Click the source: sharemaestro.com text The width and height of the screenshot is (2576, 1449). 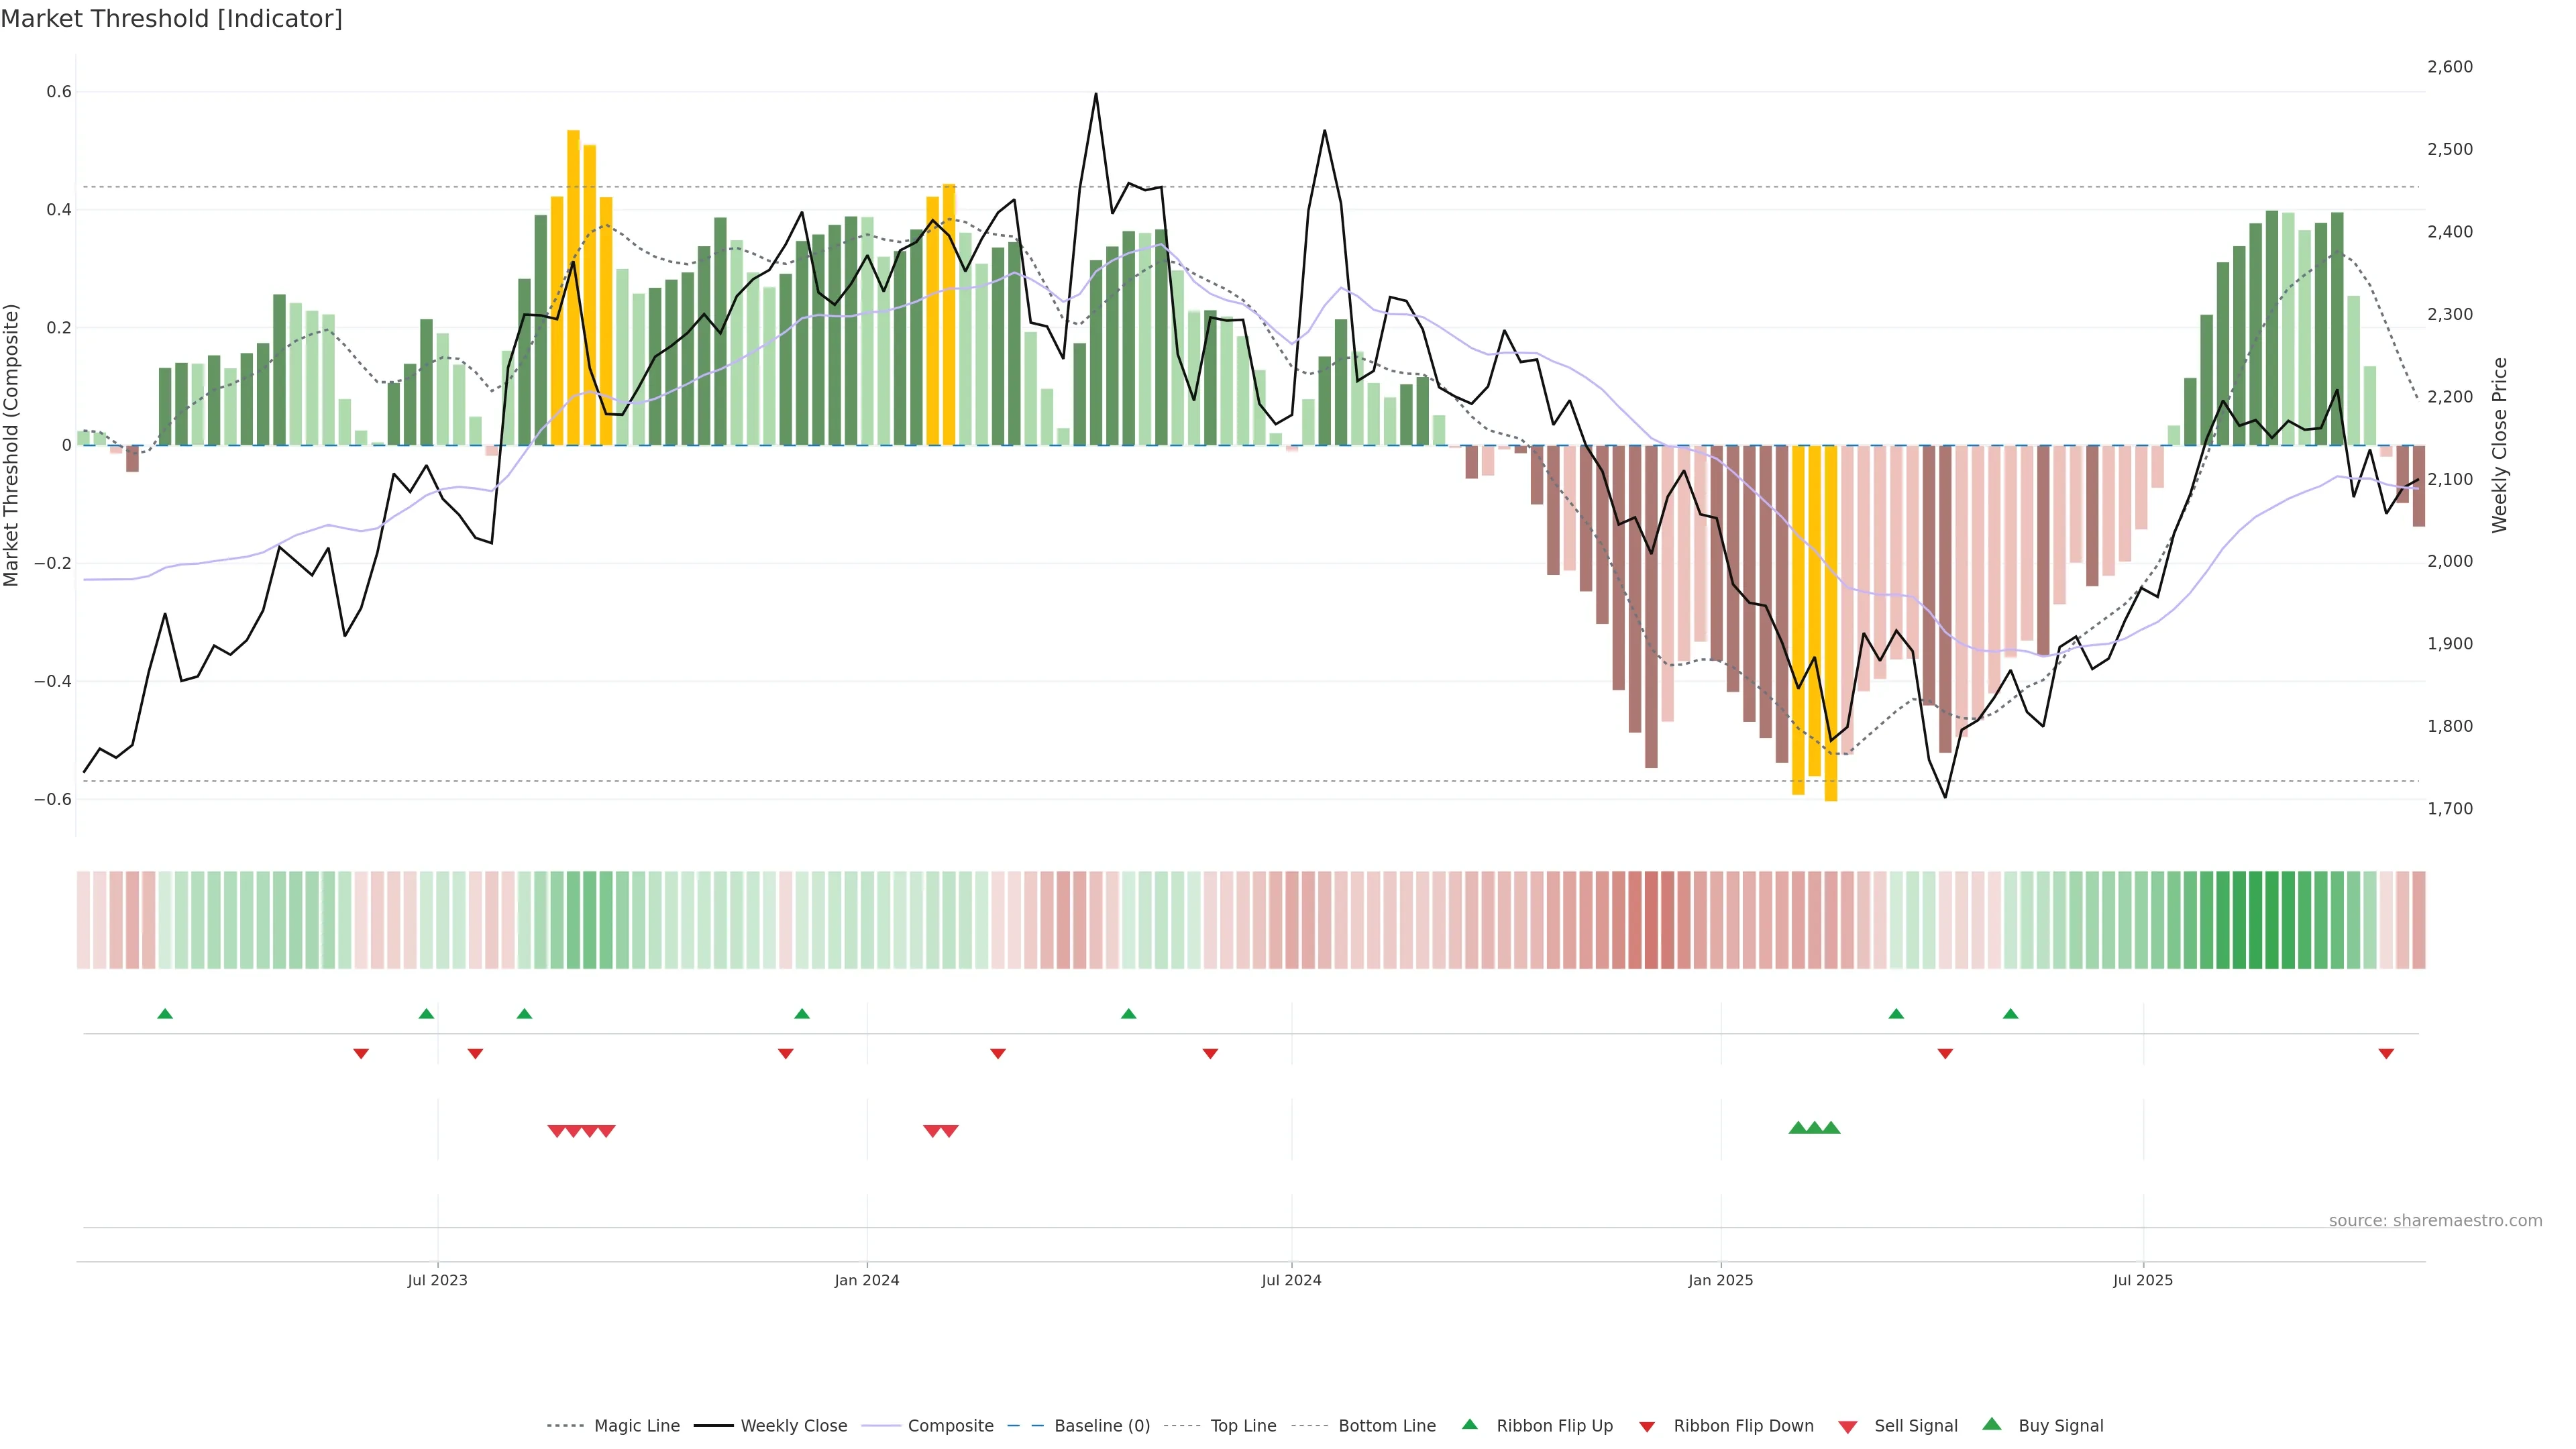point(2435,1220)
